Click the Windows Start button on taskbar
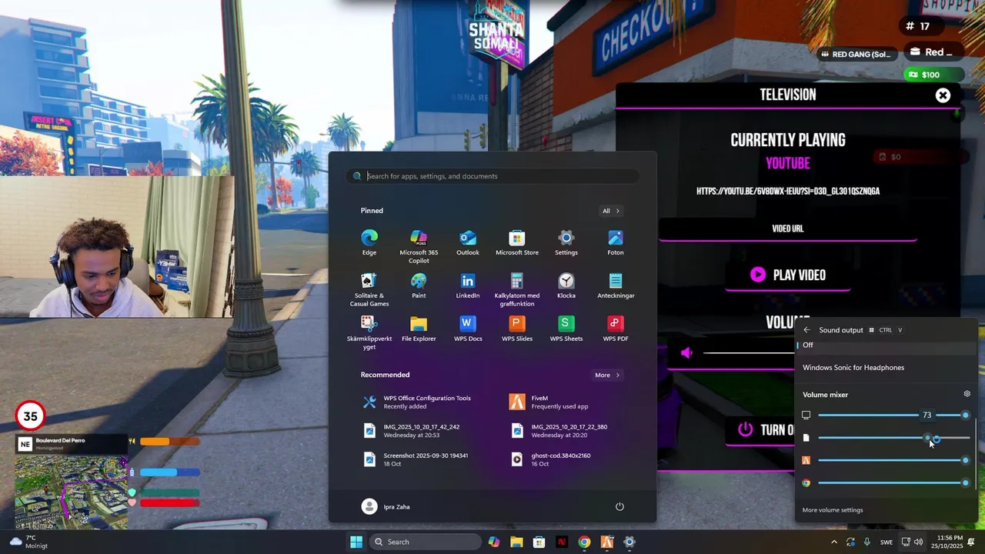The image size is (985, 554). pyautogui.click(x=356, y=542)
